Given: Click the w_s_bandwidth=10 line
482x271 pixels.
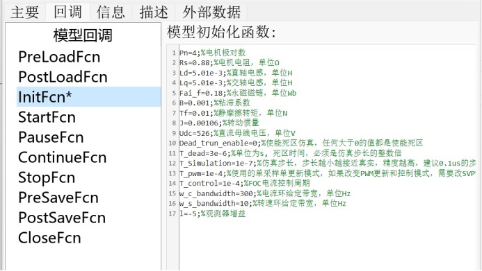Looking at the screenshot, I should point(263,203).
